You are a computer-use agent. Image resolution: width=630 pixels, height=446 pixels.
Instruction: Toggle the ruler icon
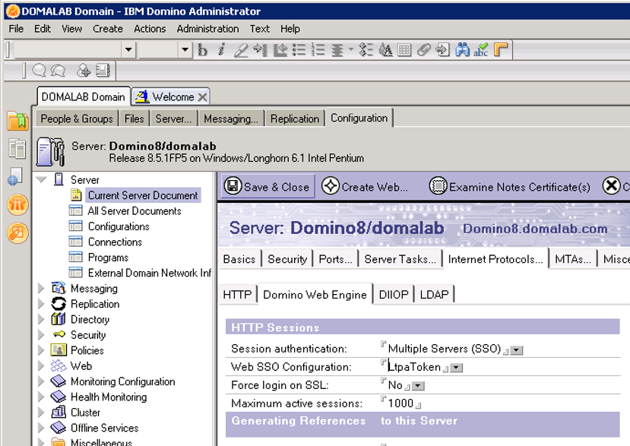tap(501, 50)
